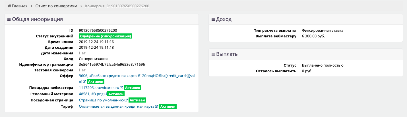The image size is (407, 117).
Task: Navigate to Отчет по конверсиям breadcrumb
Action: 56,6
